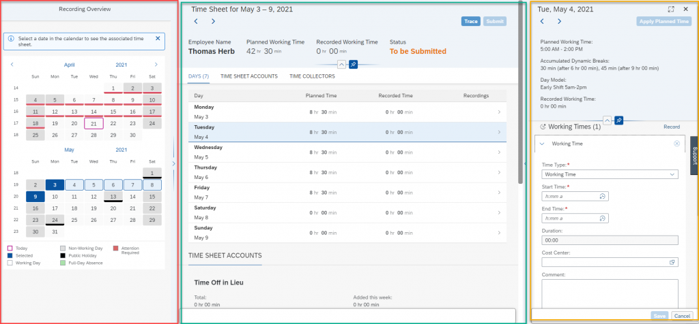Open the Time Collectors tab

pyautogui.click(x=312, y=76)
